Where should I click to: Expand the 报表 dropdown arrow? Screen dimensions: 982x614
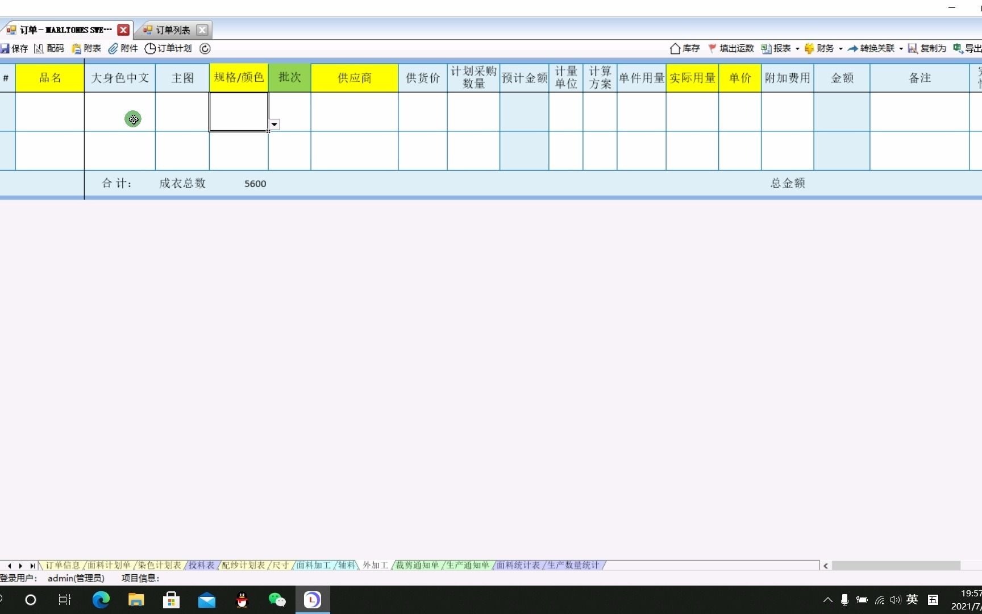click(x=797, y=49)
